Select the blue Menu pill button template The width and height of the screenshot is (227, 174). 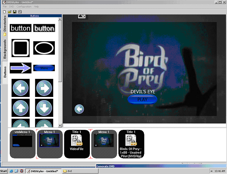coord(44,68)
